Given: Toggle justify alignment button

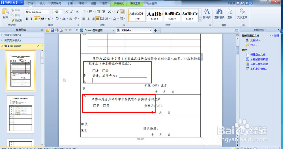Looking at the screenshot, I should [97, 19].
